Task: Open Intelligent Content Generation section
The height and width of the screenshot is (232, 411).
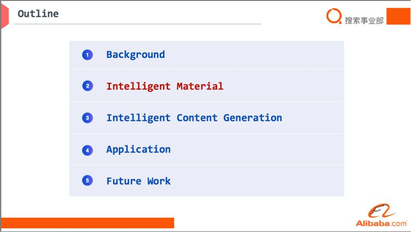Action: point(194,118)
